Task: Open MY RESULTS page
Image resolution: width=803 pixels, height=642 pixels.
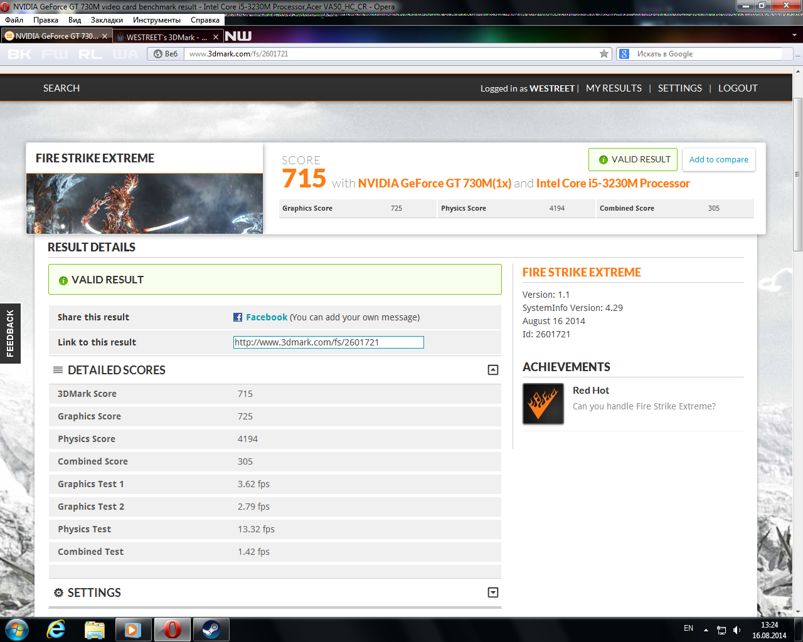Action: [x=614, y=88]
